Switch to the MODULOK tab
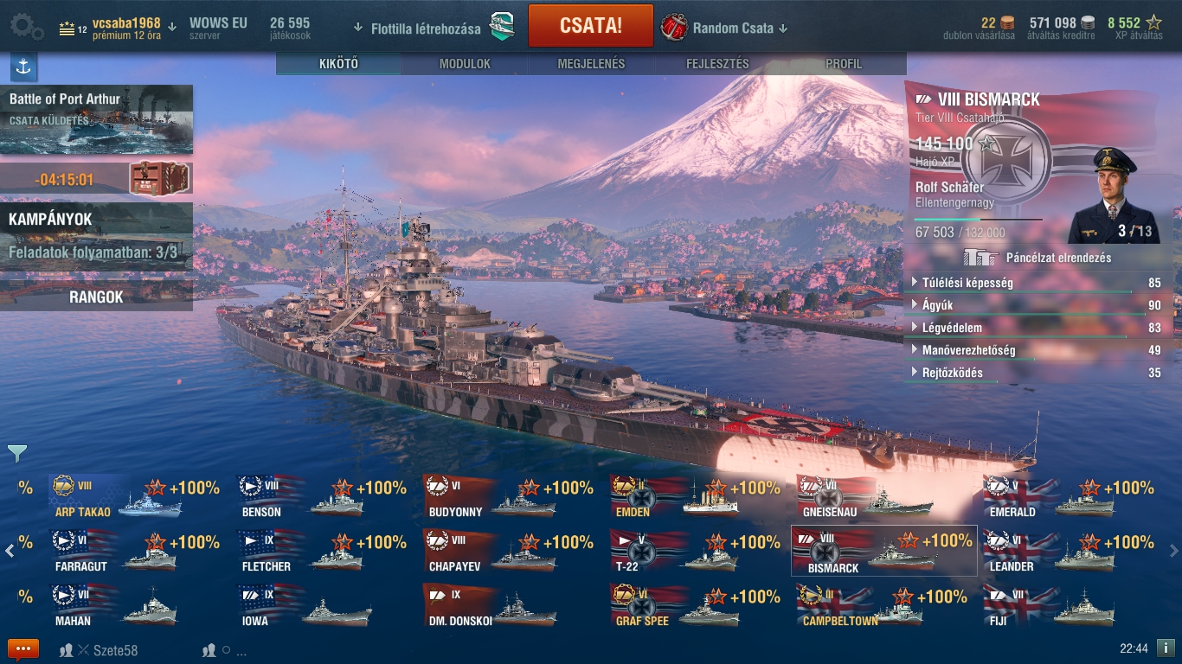The height and width of the screenshot is (664, 1182). 465,64
